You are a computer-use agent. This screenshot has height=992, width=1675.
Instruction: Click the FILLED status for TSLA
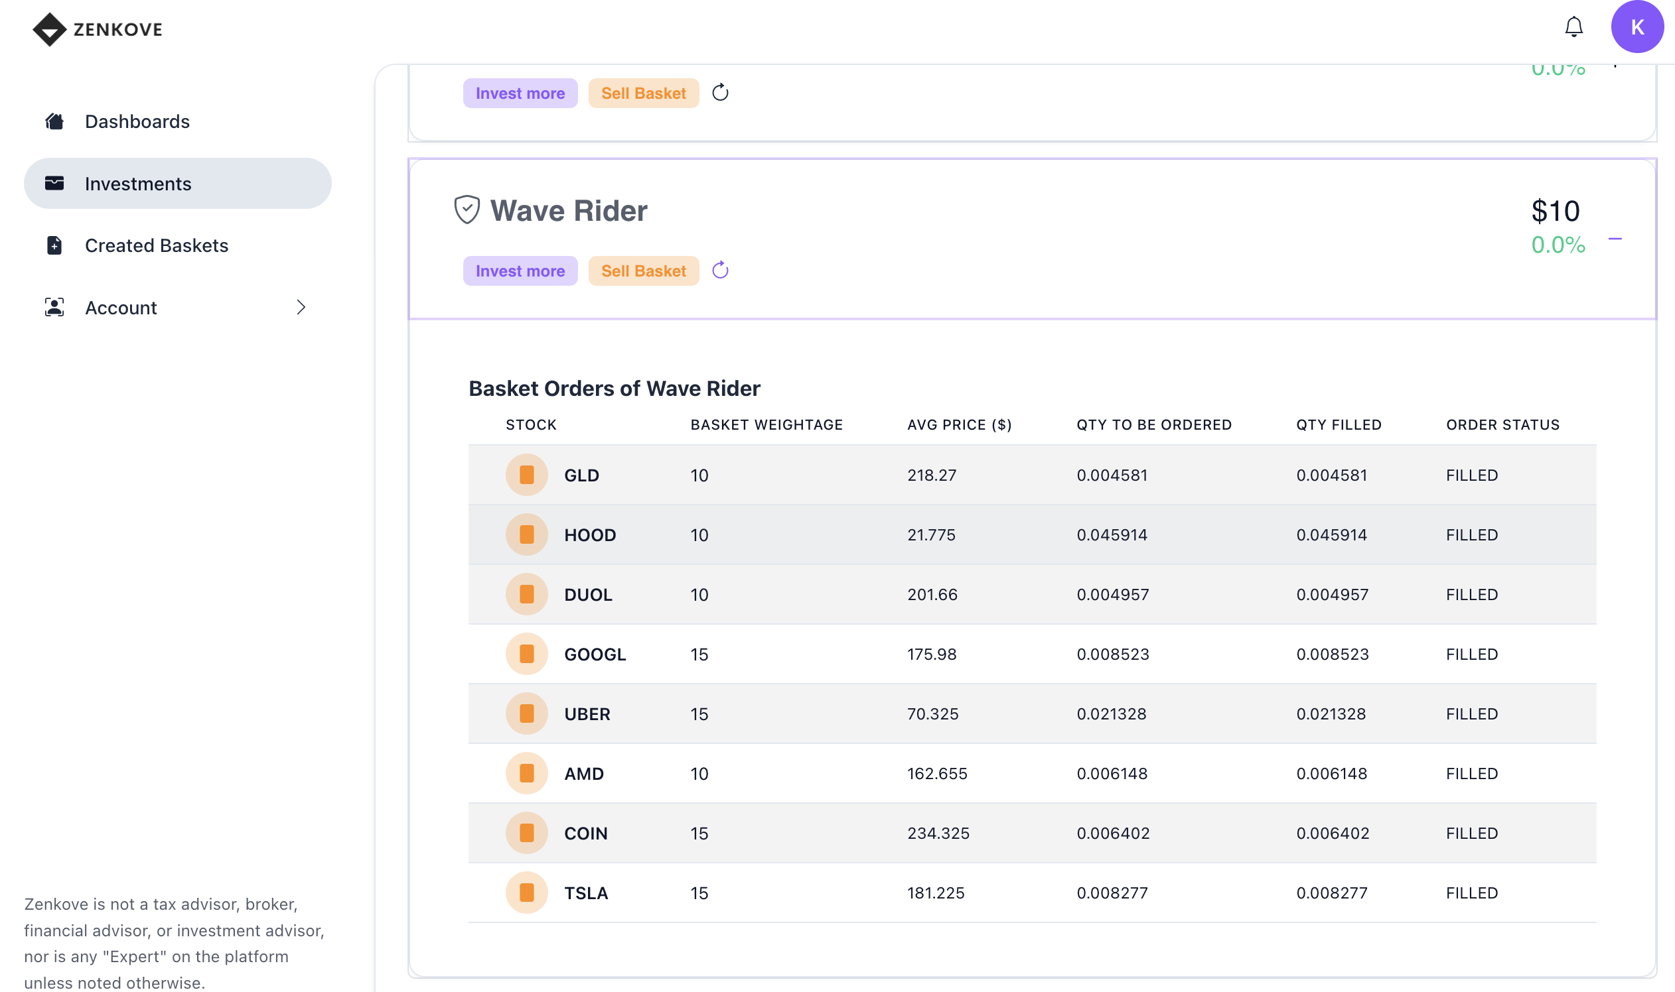(x=1472, y=893)
